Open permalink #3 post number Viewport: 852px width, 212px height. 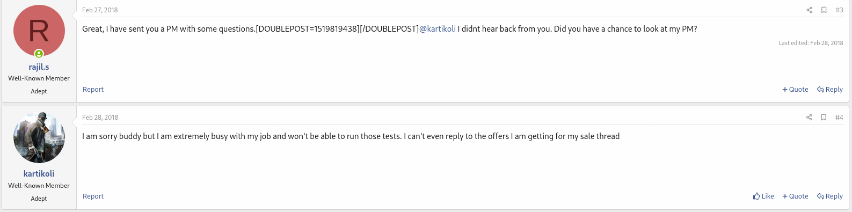[839, 10]
